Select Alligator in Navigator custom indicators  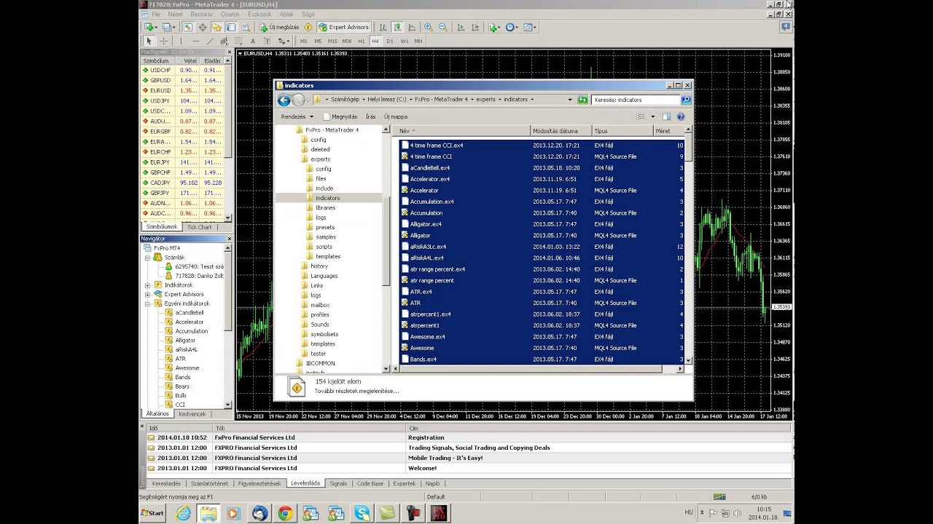[185, 340]
